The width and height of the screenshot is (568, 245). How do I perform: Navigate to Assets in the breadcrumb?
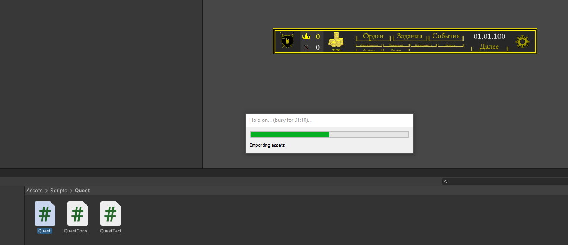(x=35, y=191)
